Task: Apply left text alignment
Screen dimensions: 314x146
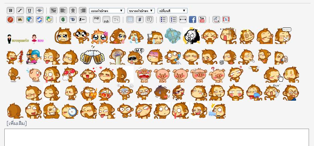Action: tap(63, 11)
